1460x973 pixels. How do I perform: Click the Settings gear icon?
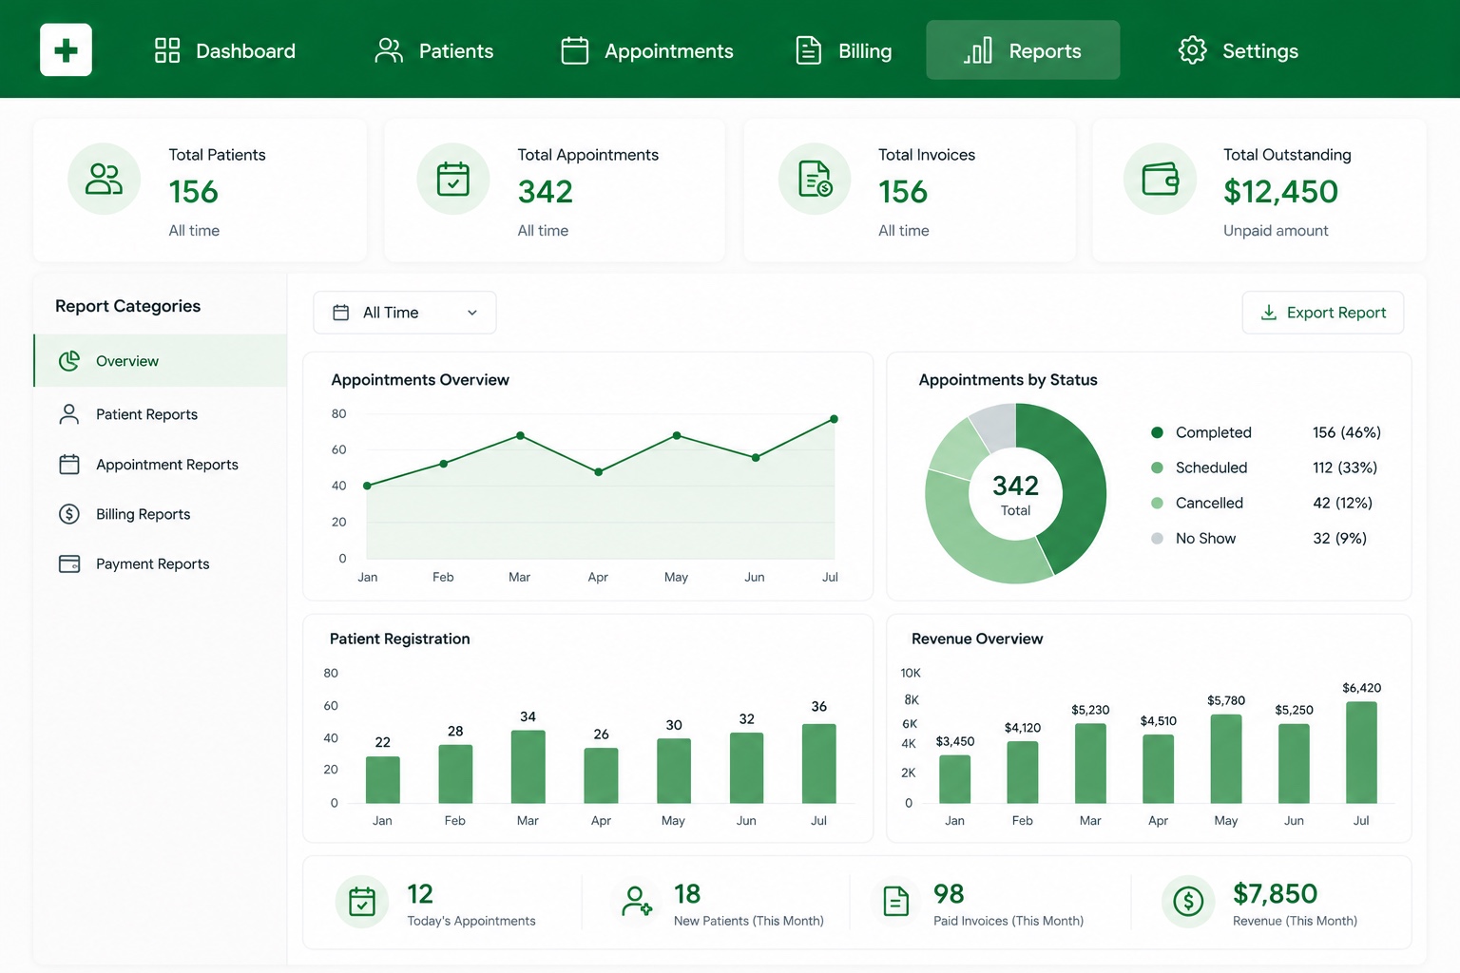click(x=1192, y=50)
